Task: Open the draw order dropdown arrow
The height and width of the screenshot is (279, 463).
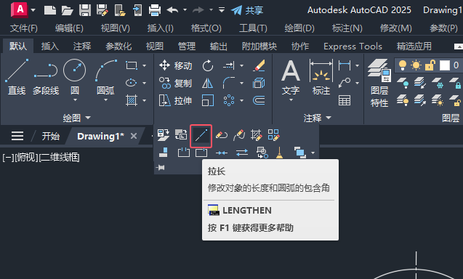Action: 313,153
